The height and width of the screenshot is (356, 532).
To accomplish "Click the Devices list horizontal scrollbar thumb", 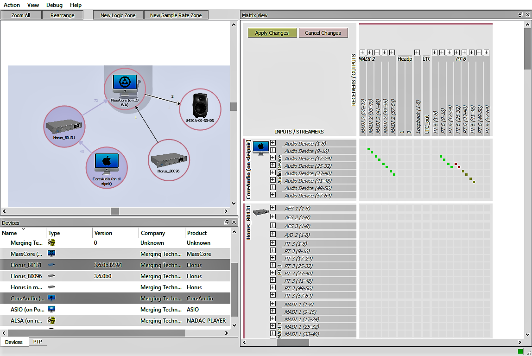I will point(97,333).
